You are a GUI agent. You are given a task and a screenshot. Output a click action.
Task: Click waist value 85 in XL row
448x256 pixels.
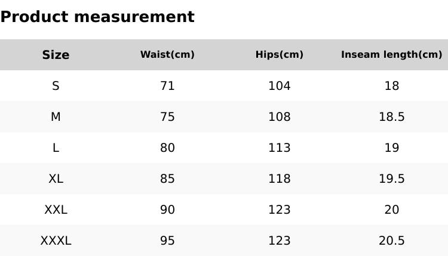pos(167,179)
